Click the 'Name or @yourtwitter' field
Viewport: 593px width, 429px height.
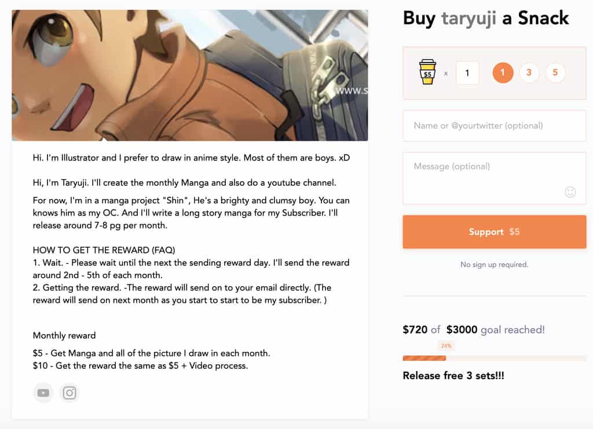click(x=494, y=126)
